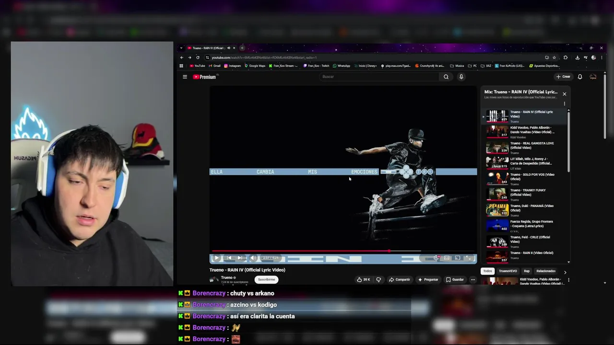Screen dimensions: 614x345
Task: Play Trueno REAL GANGSTA LOVE from the mix
Action: coord(525,147)
